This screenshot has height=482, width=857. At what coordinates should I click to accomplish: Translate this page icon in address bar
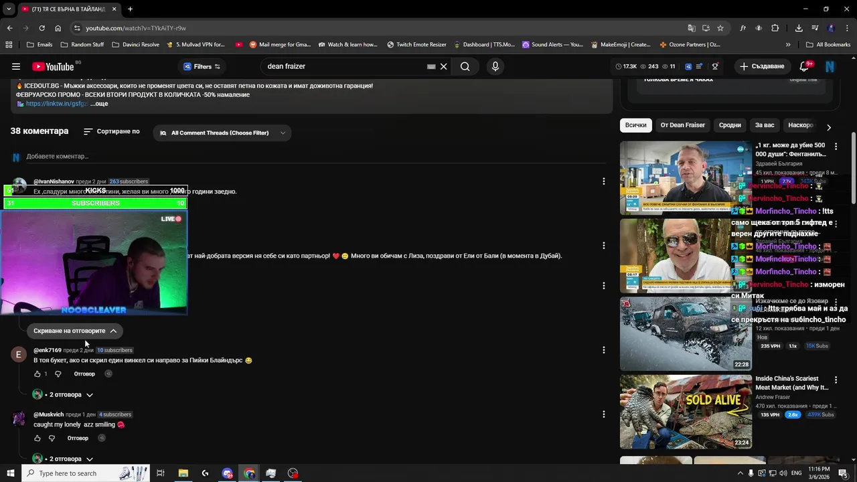point(692,28)
